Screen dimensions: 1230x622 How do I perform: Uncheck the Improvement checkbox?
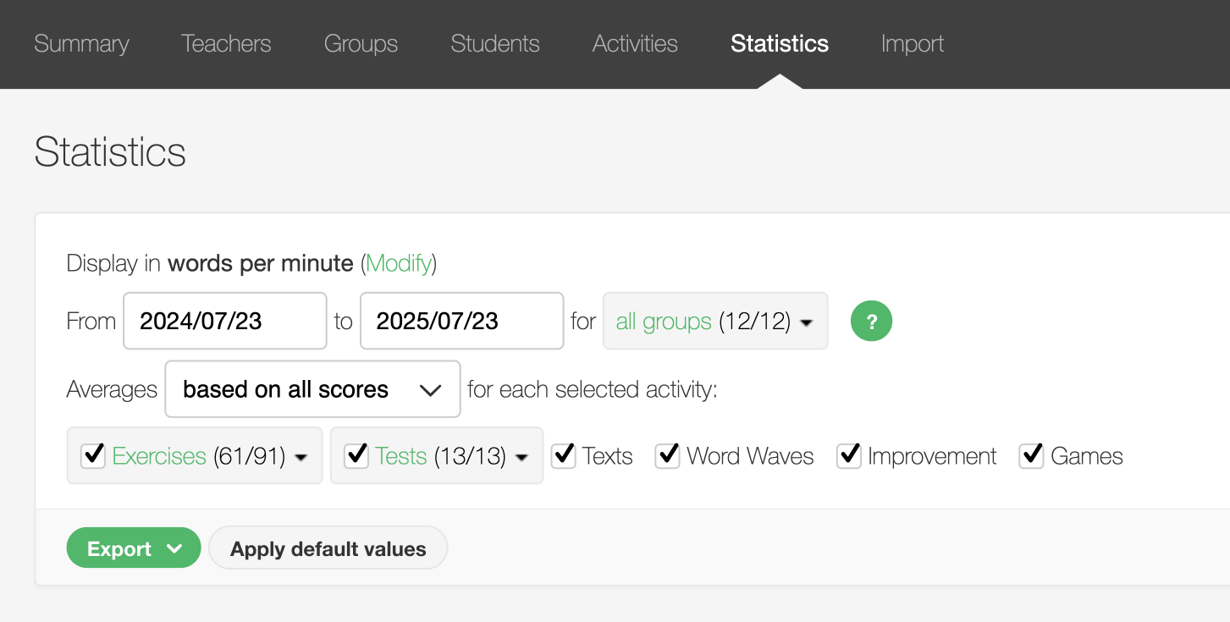click(849, 455)
